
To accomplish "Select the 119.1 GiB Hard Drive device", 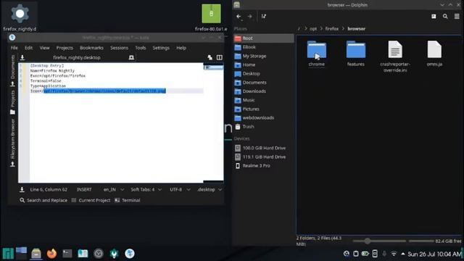I will point(264,157).
